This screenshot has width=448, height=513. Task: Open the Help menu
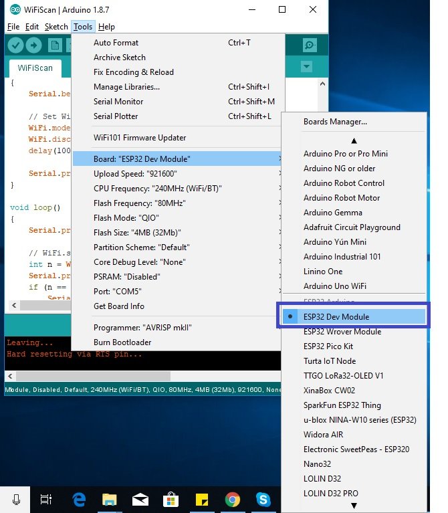[x=106, y=27]
